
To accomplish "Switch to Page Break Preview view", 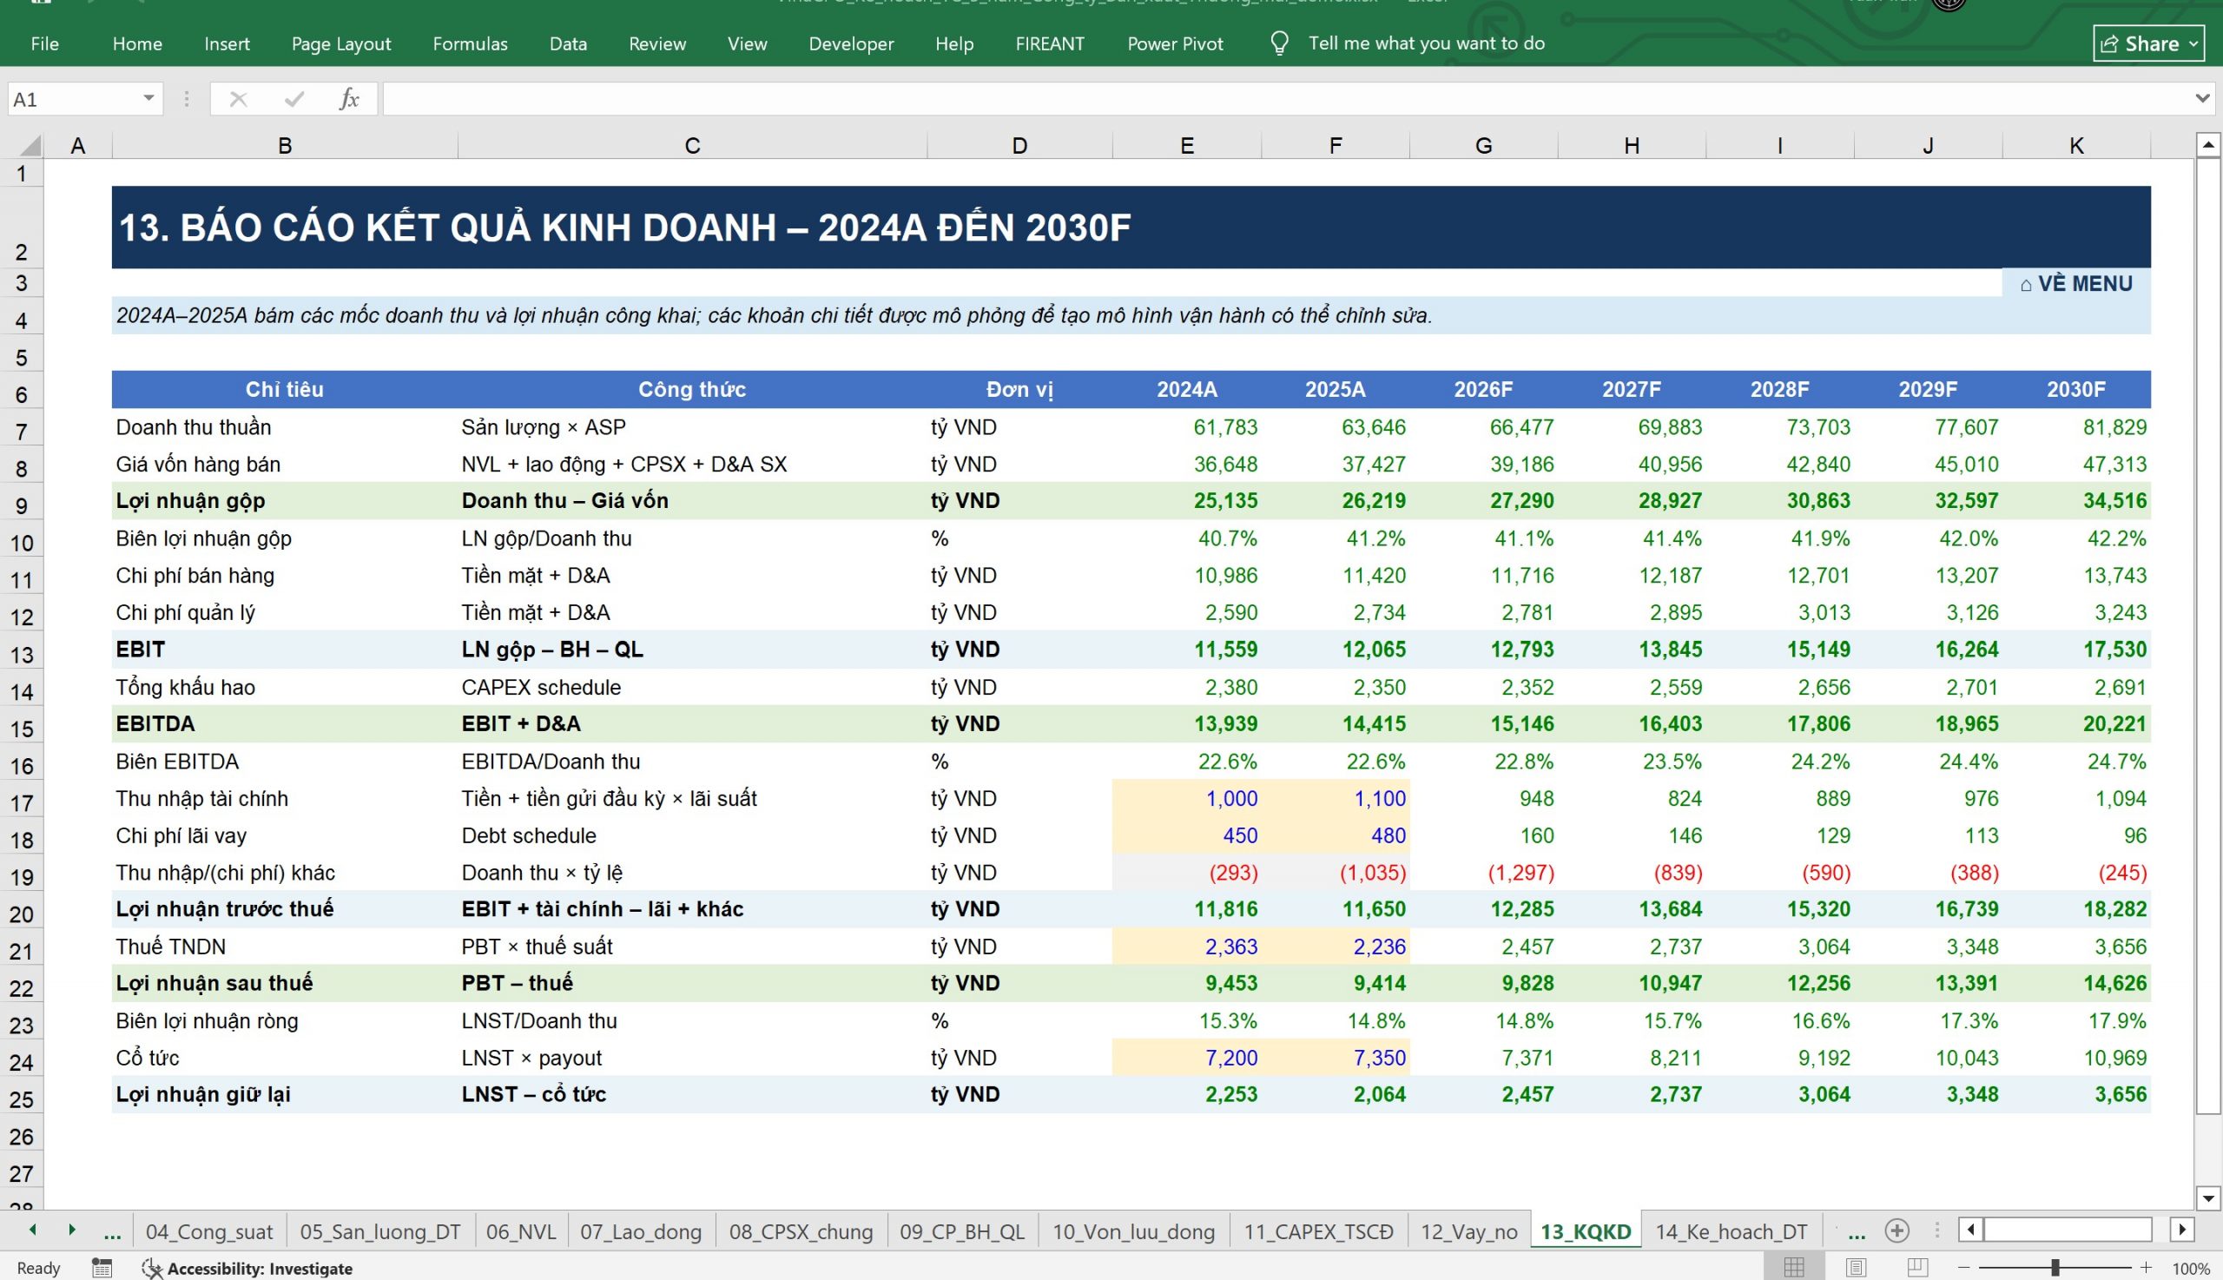I will pos(1917,1268).
